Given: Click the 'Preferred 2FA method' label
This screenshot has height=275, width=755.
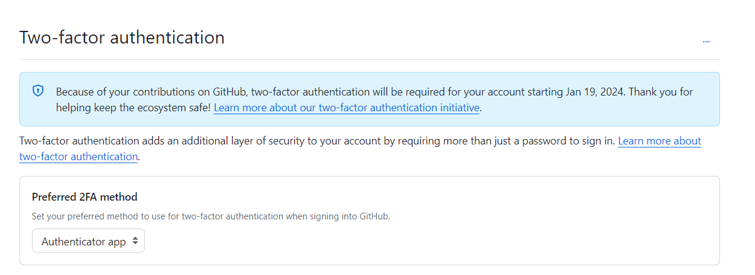Looking at the screenshot, I should (85, 197).
